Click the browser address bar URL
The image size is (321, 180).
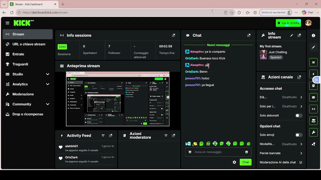click(x=45, y=12)
